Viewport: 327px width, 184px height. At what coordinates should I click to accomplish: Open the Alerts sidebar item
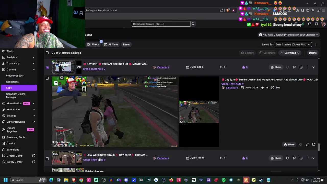point(10,51)
